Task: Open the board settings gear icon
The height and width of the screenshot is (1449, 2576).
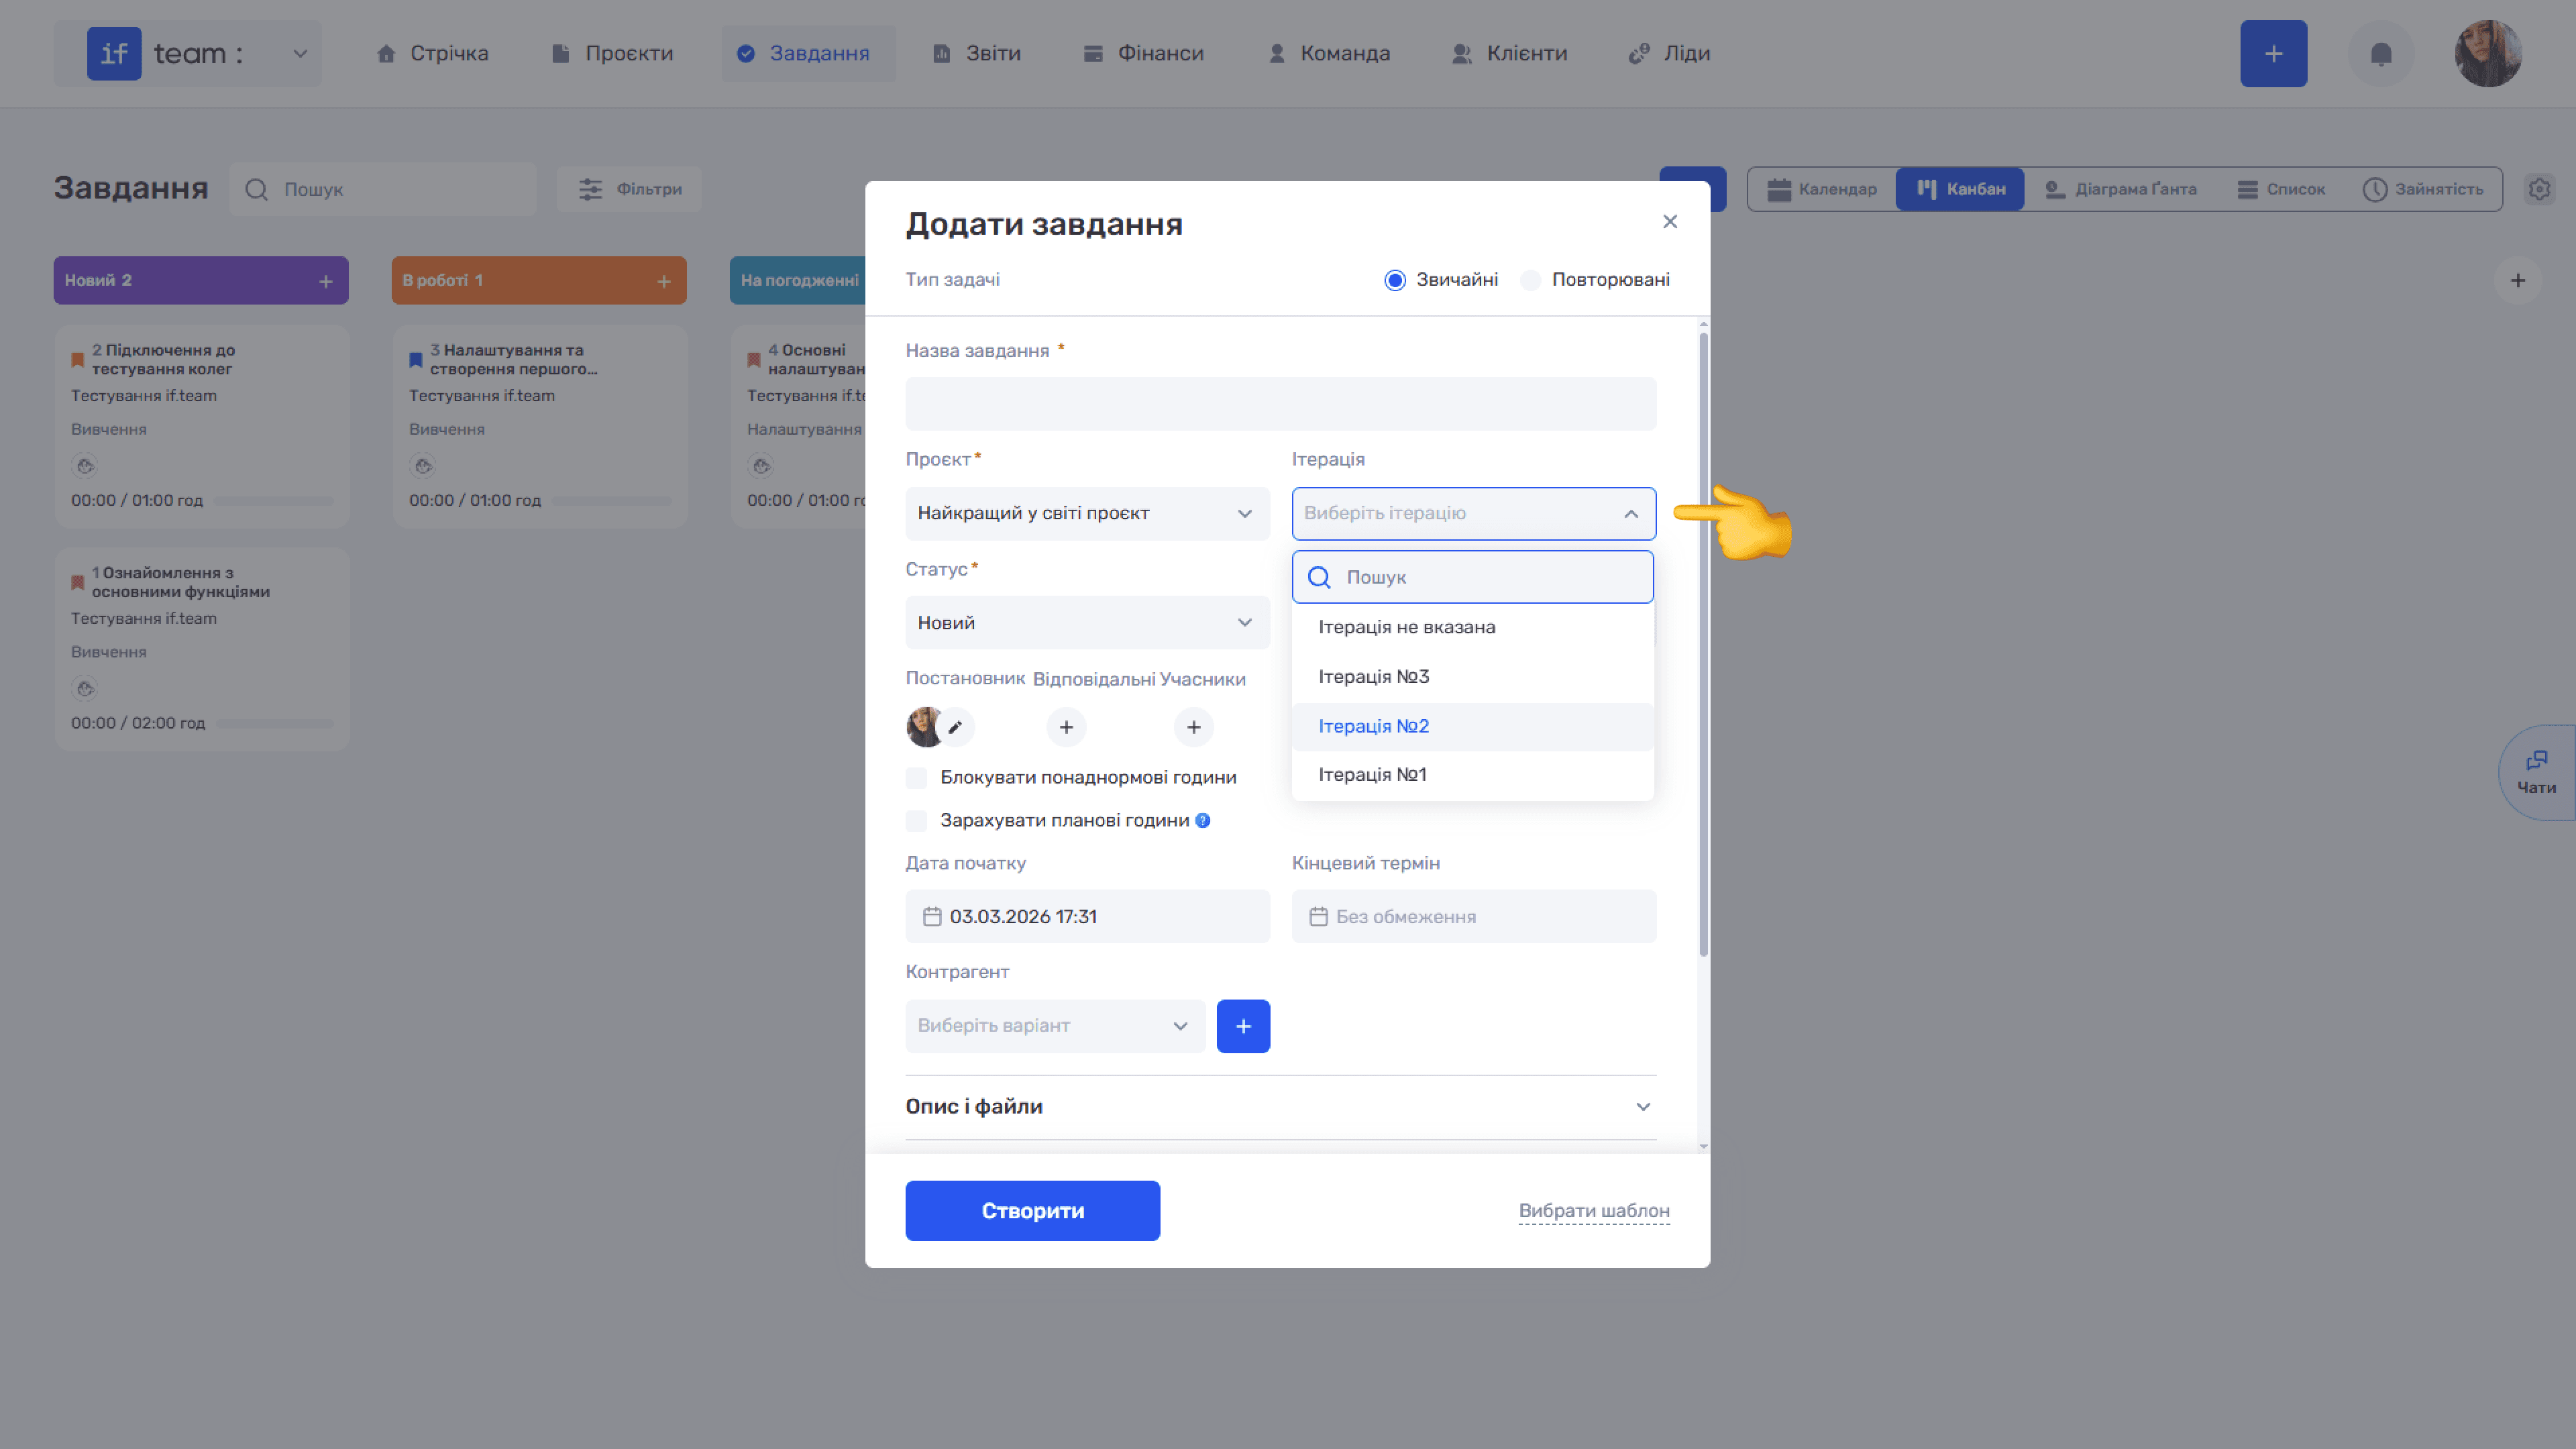Action: tap(2539, 189)
